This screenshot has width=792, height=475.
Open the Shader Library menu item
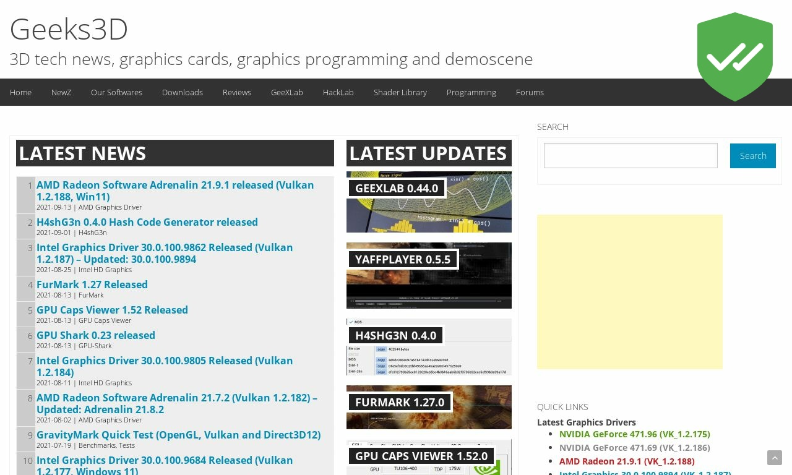[400, 92]
